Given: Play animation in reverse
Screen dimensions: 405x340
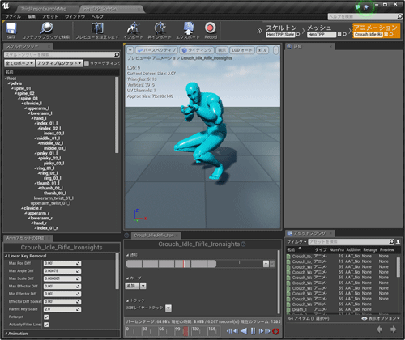Looking at the screenshot, I should [x=244, y=331].
